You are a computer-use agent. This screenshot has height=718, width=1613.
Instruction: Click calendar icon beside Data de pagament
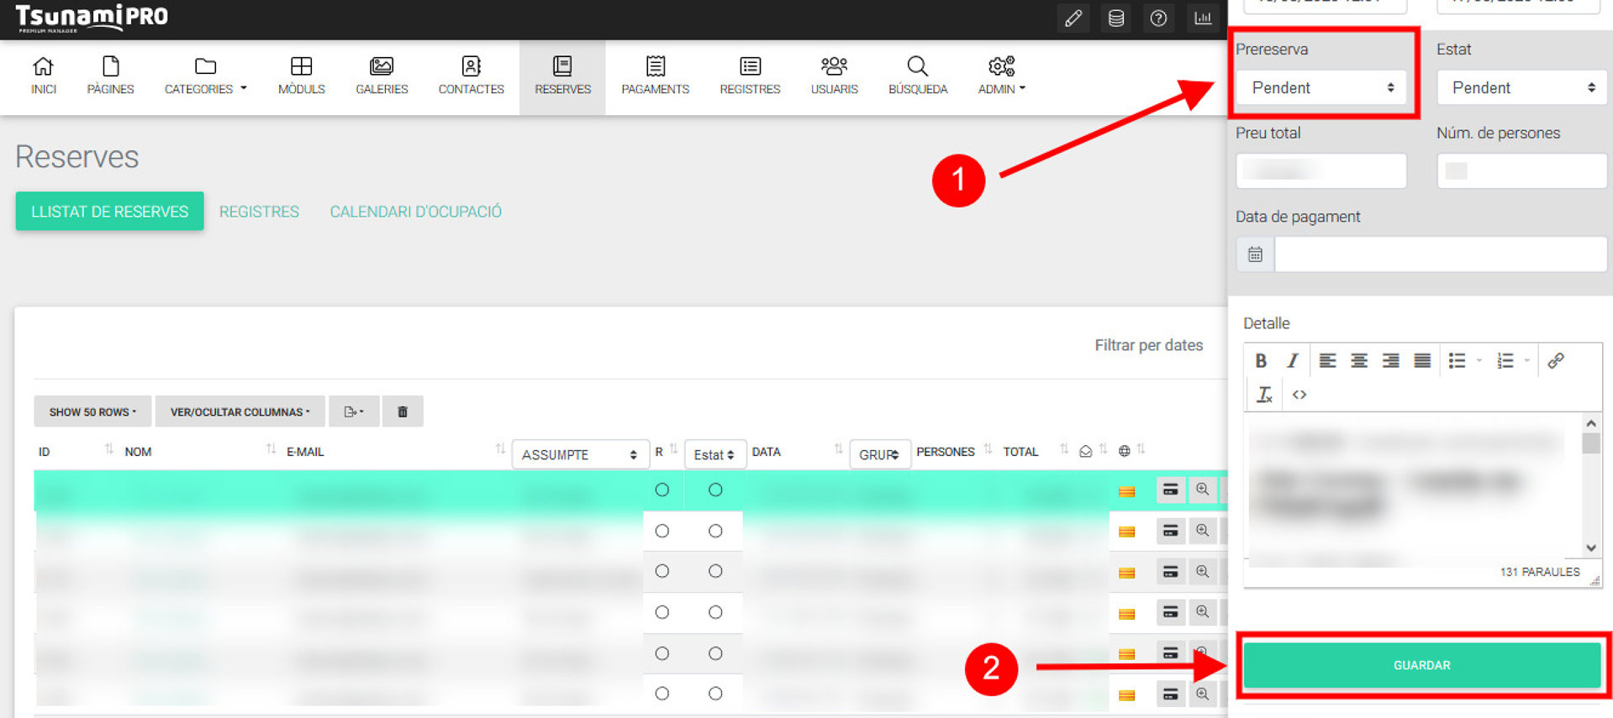pyautogui.click(x=1255, y=254)
